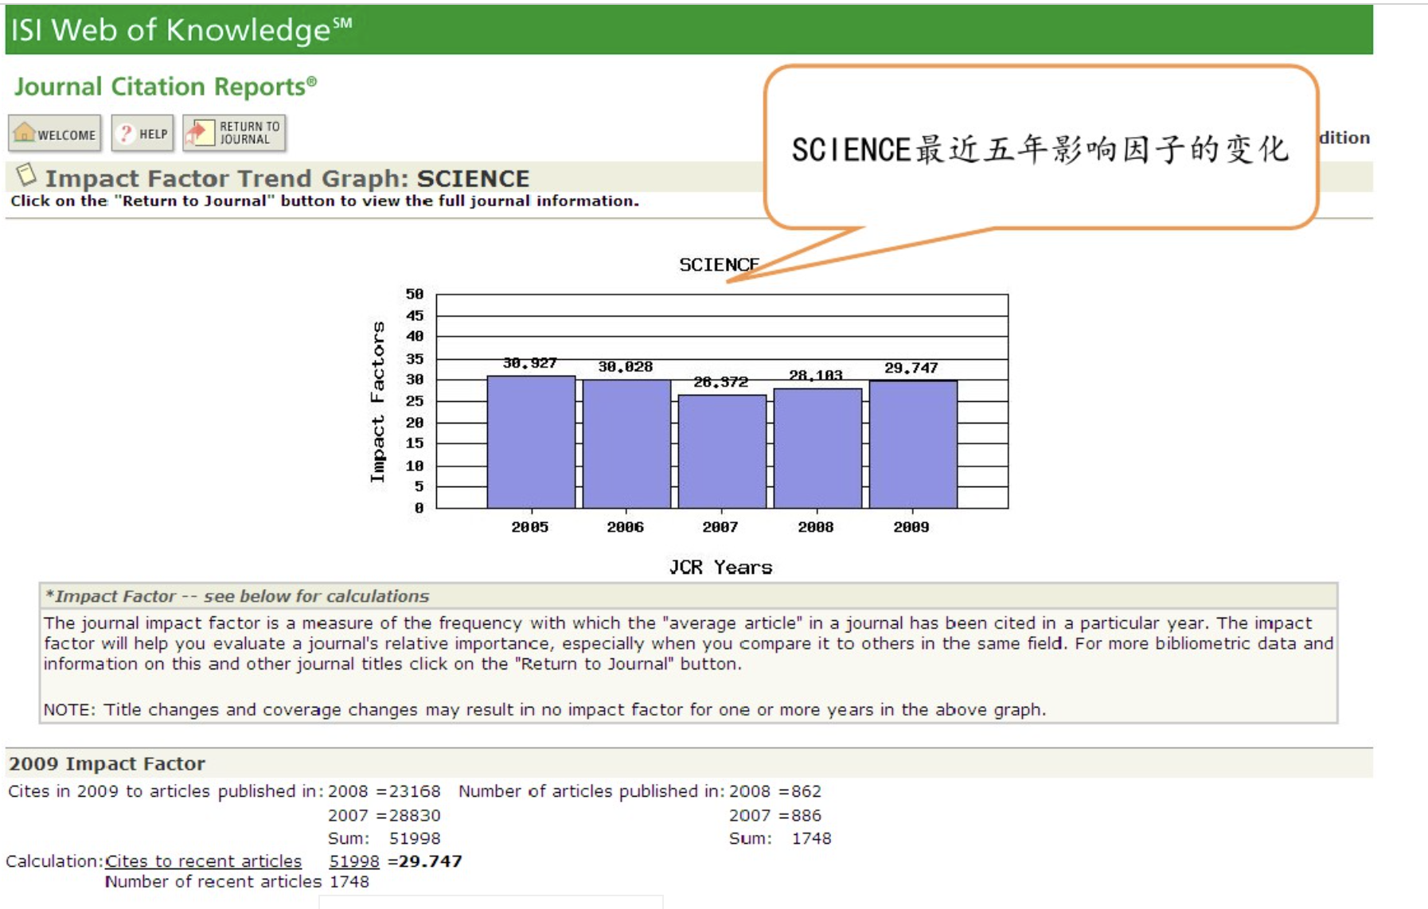Click the 2006 bar in the chart
The height and width of the screenshot is (909, 1428).
[x=626, y=444]
